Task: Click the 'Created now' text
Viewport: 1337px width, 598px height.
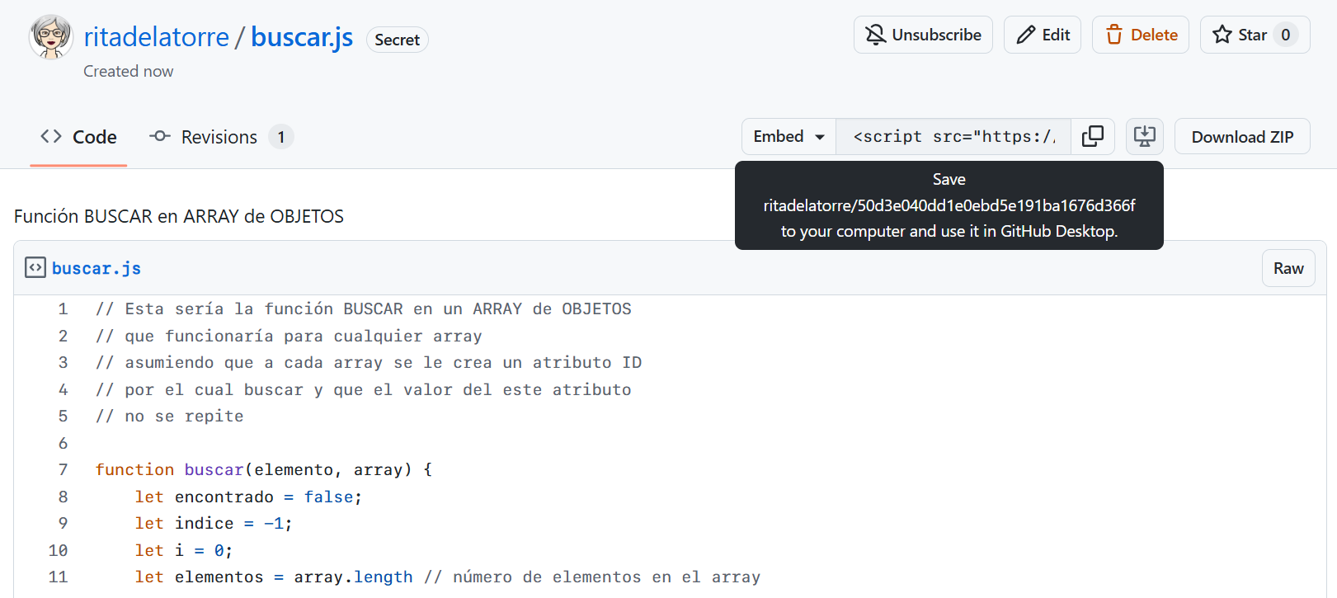Action: coord(129,71)
